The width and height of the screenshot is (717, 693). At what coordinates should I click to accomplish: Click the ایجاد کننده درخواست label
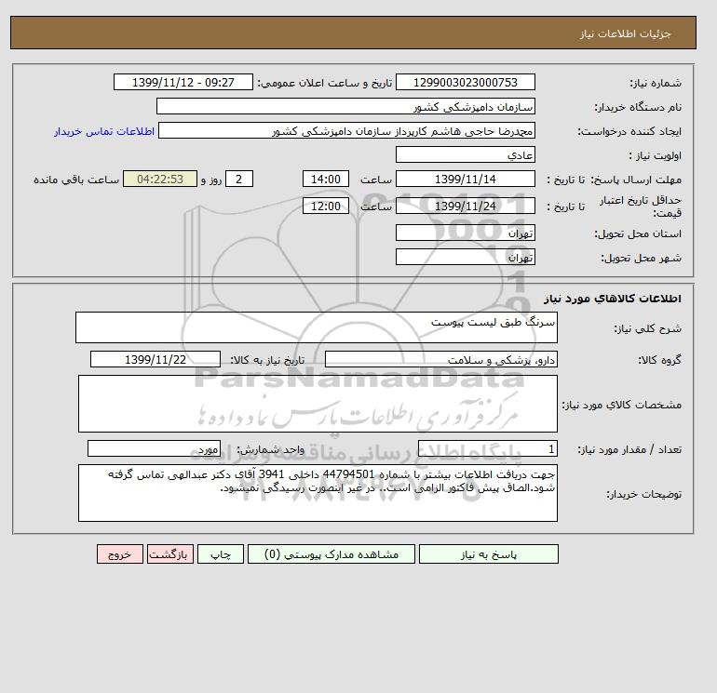[629, 131]
